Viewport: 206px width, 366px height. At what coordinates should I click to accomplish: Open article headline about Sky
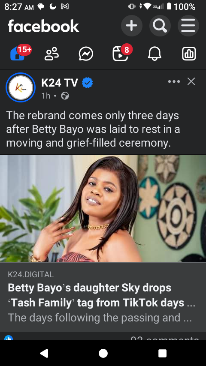tap(101, 295)
